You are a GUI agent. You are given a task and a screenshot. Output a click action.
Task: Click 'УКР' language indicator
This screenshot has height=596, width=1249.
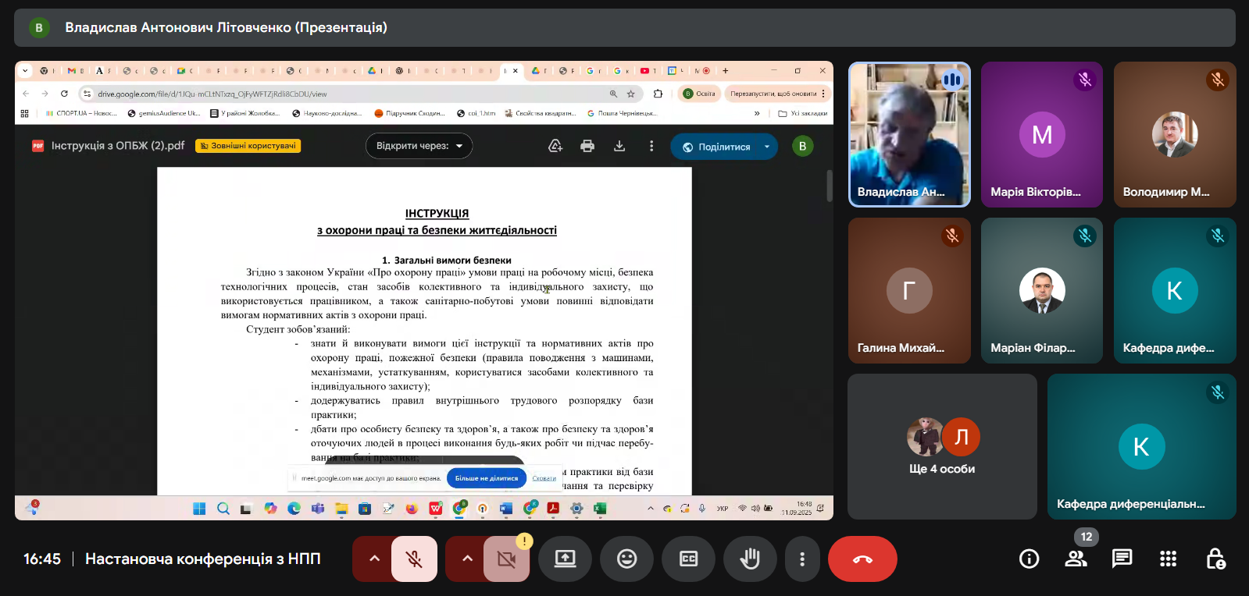click(723, 509)
